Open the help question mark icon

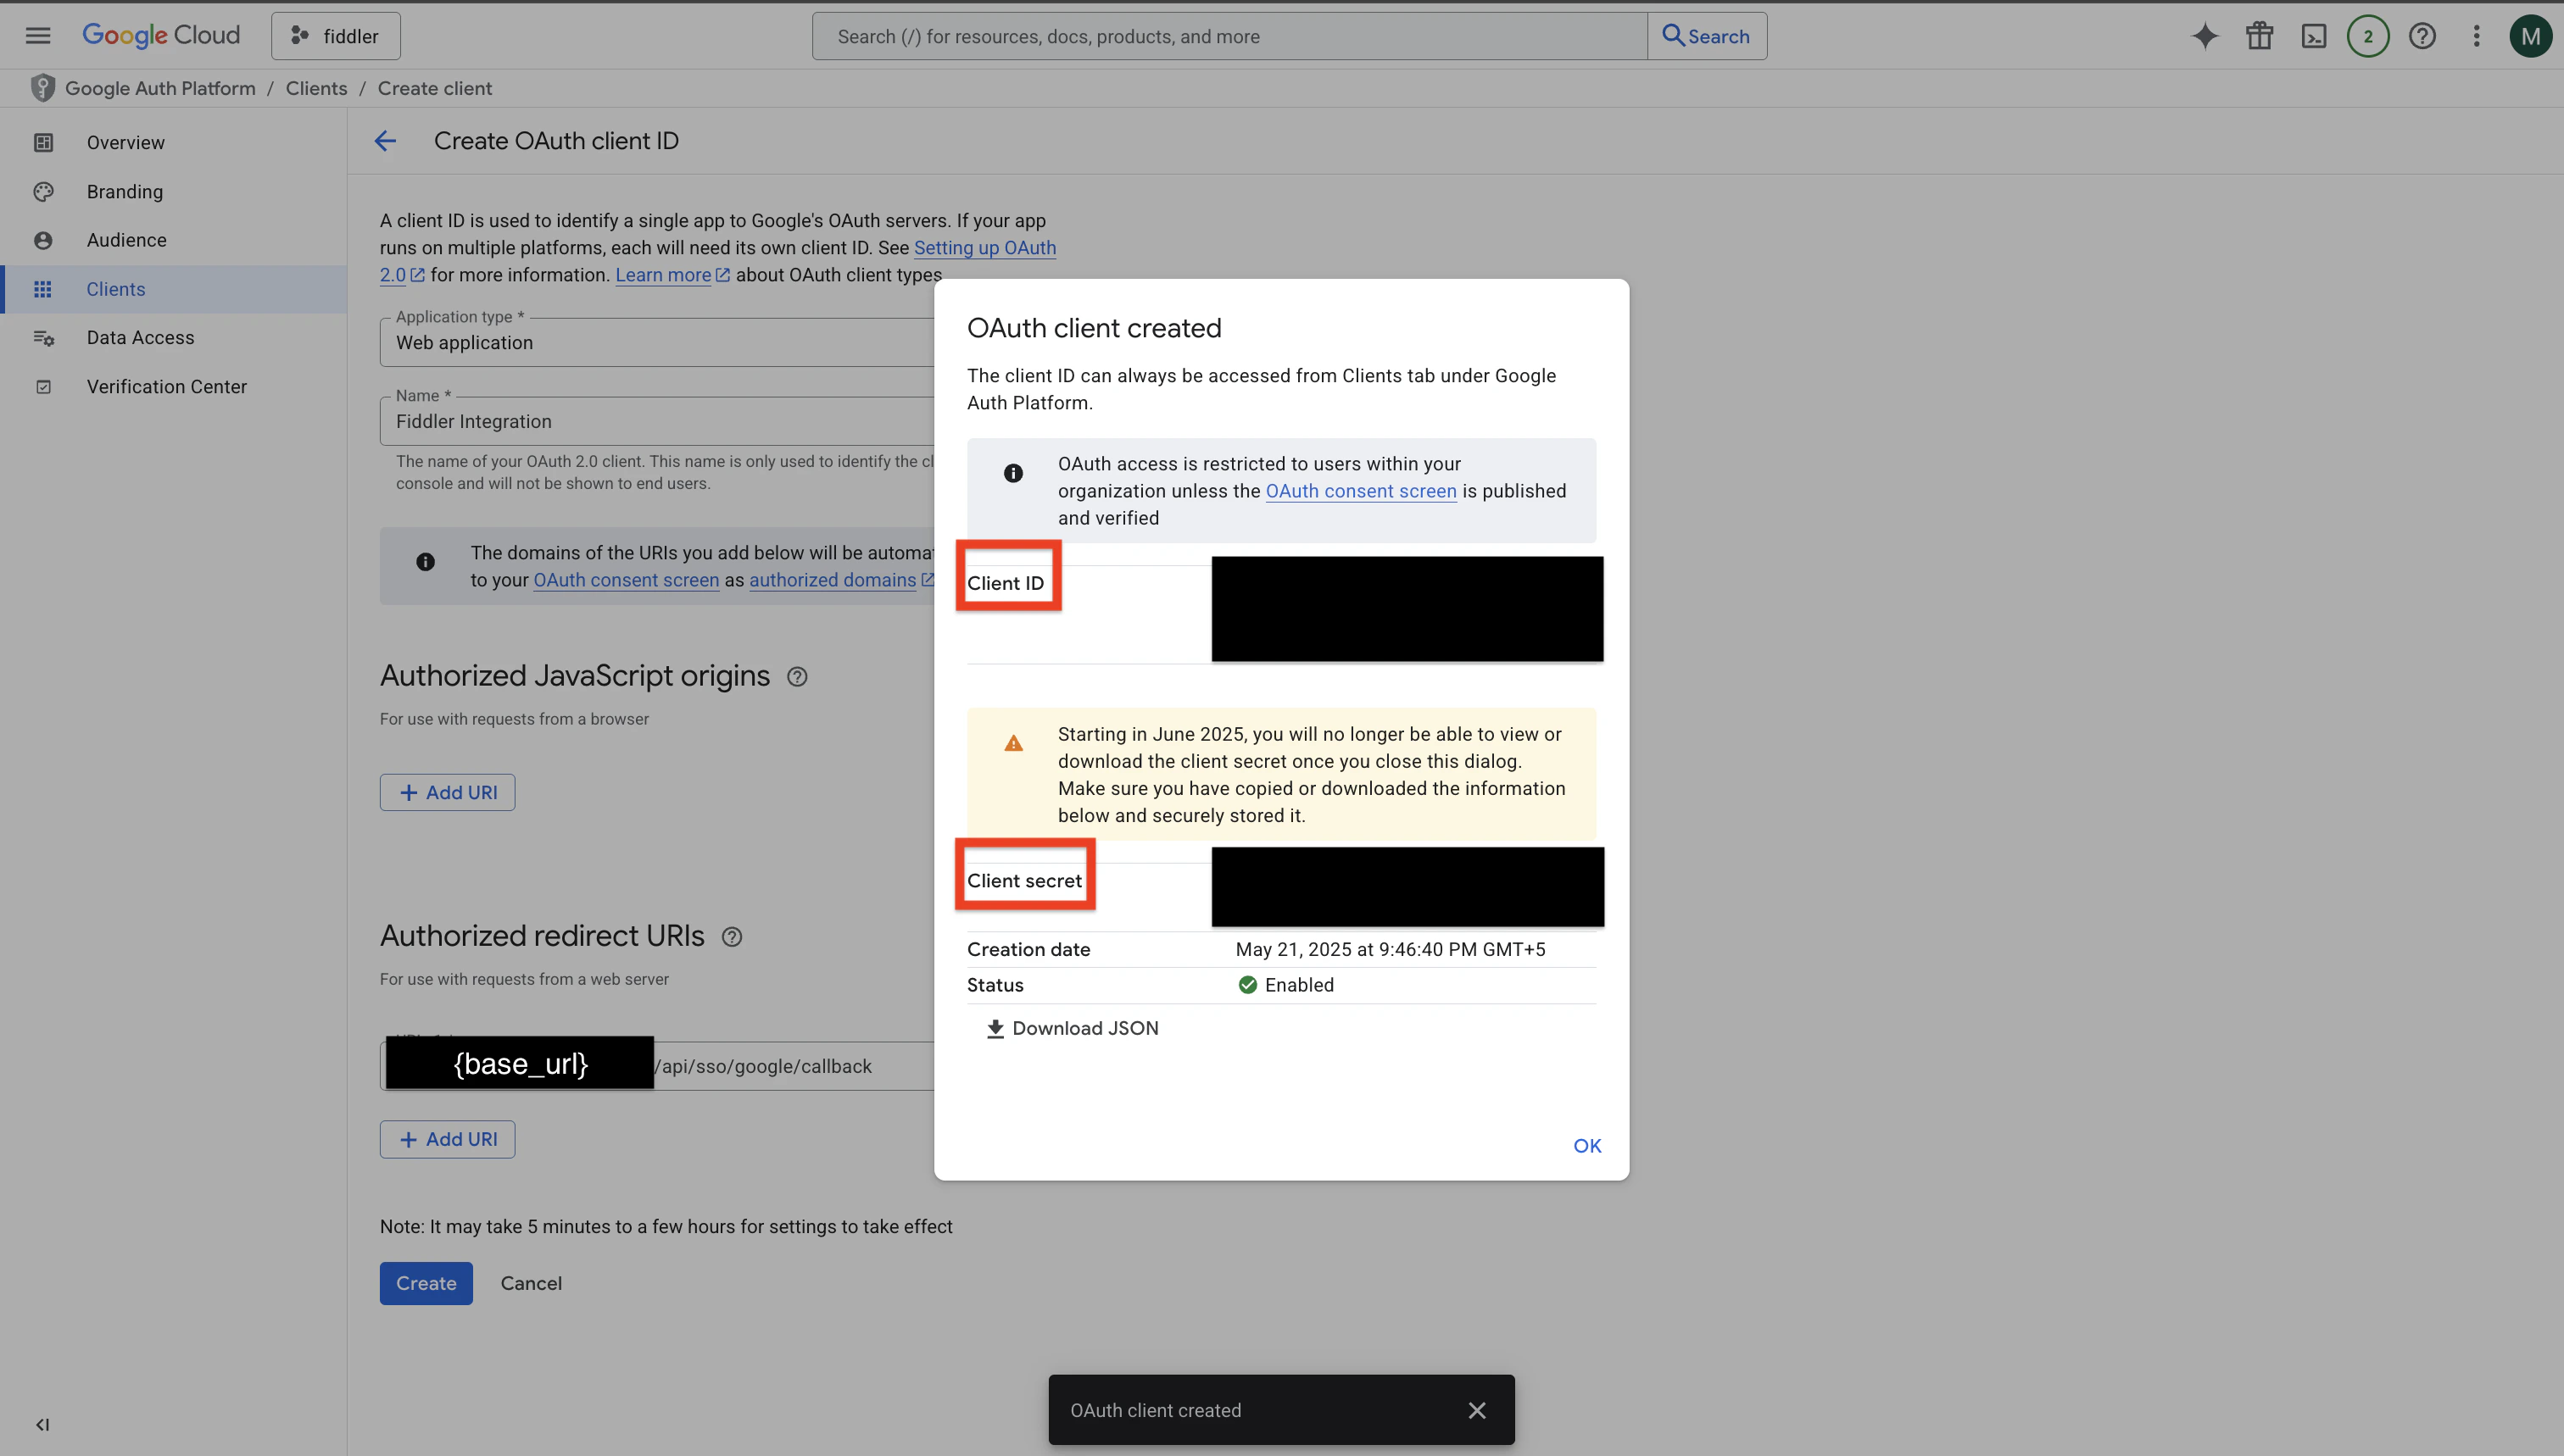click(2422, 36)
